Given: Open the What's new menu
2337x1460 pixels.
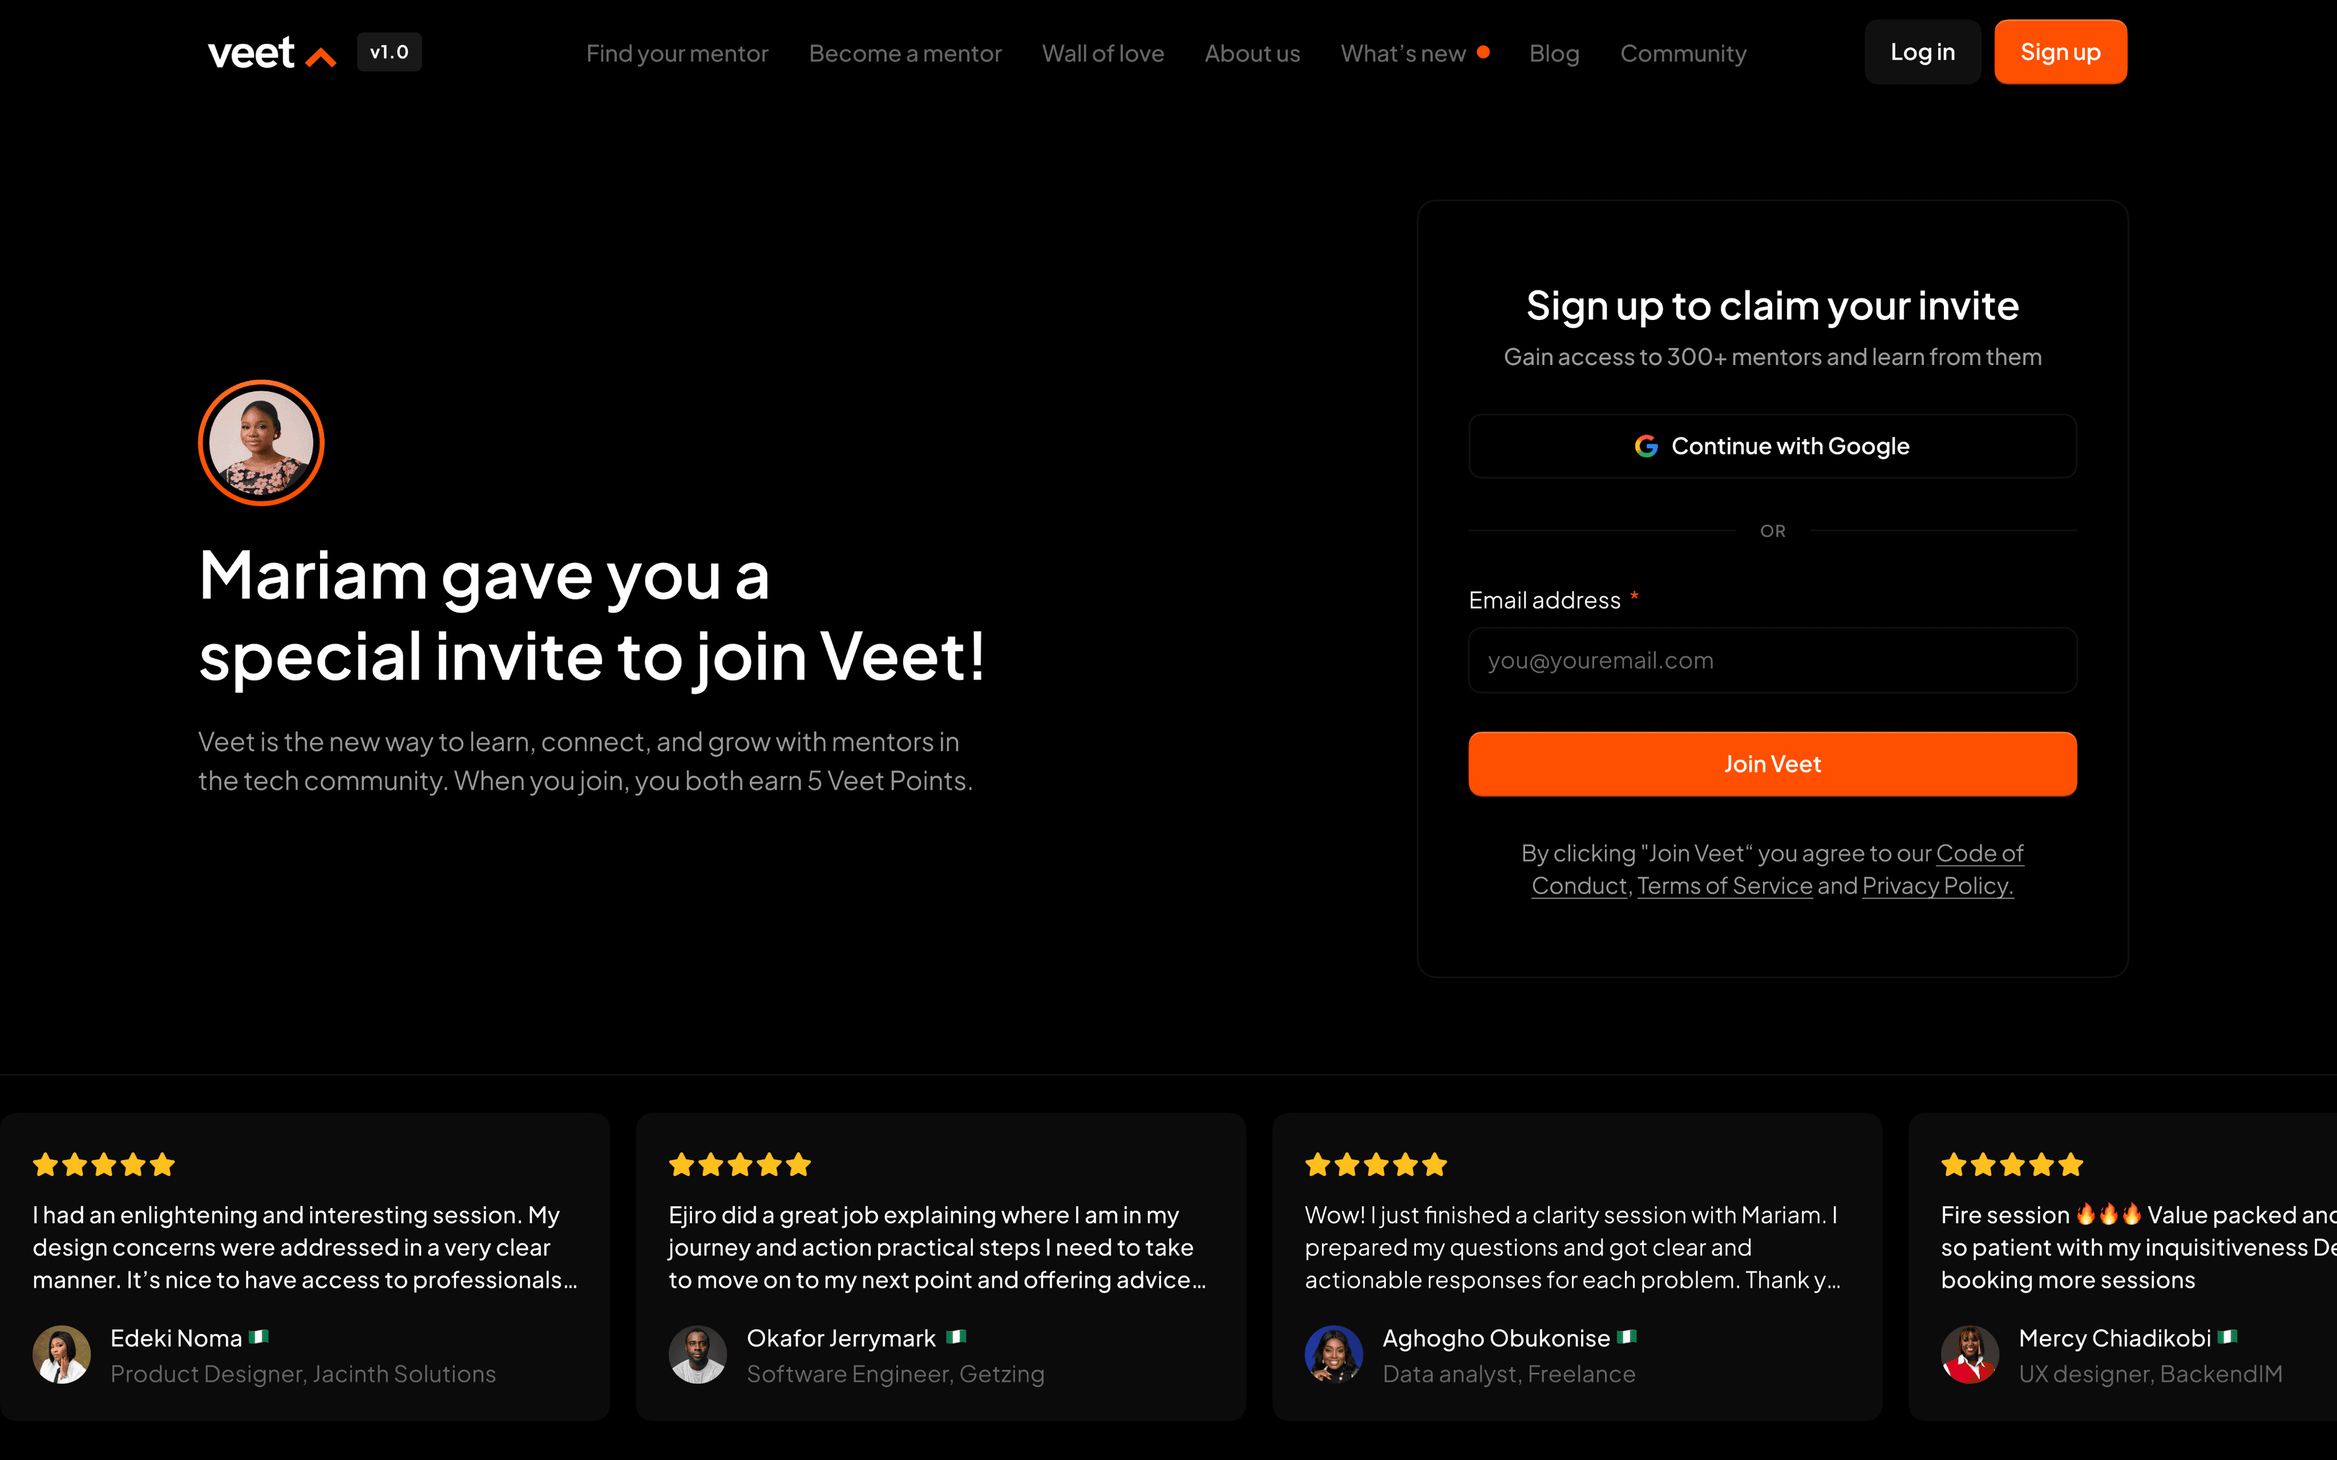Looking at the screenshot, I should 1404,54.
